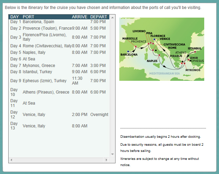Select the 'Naples, Italy' port entry
This screenshot has width=219, height=174.
click(34, 52)
